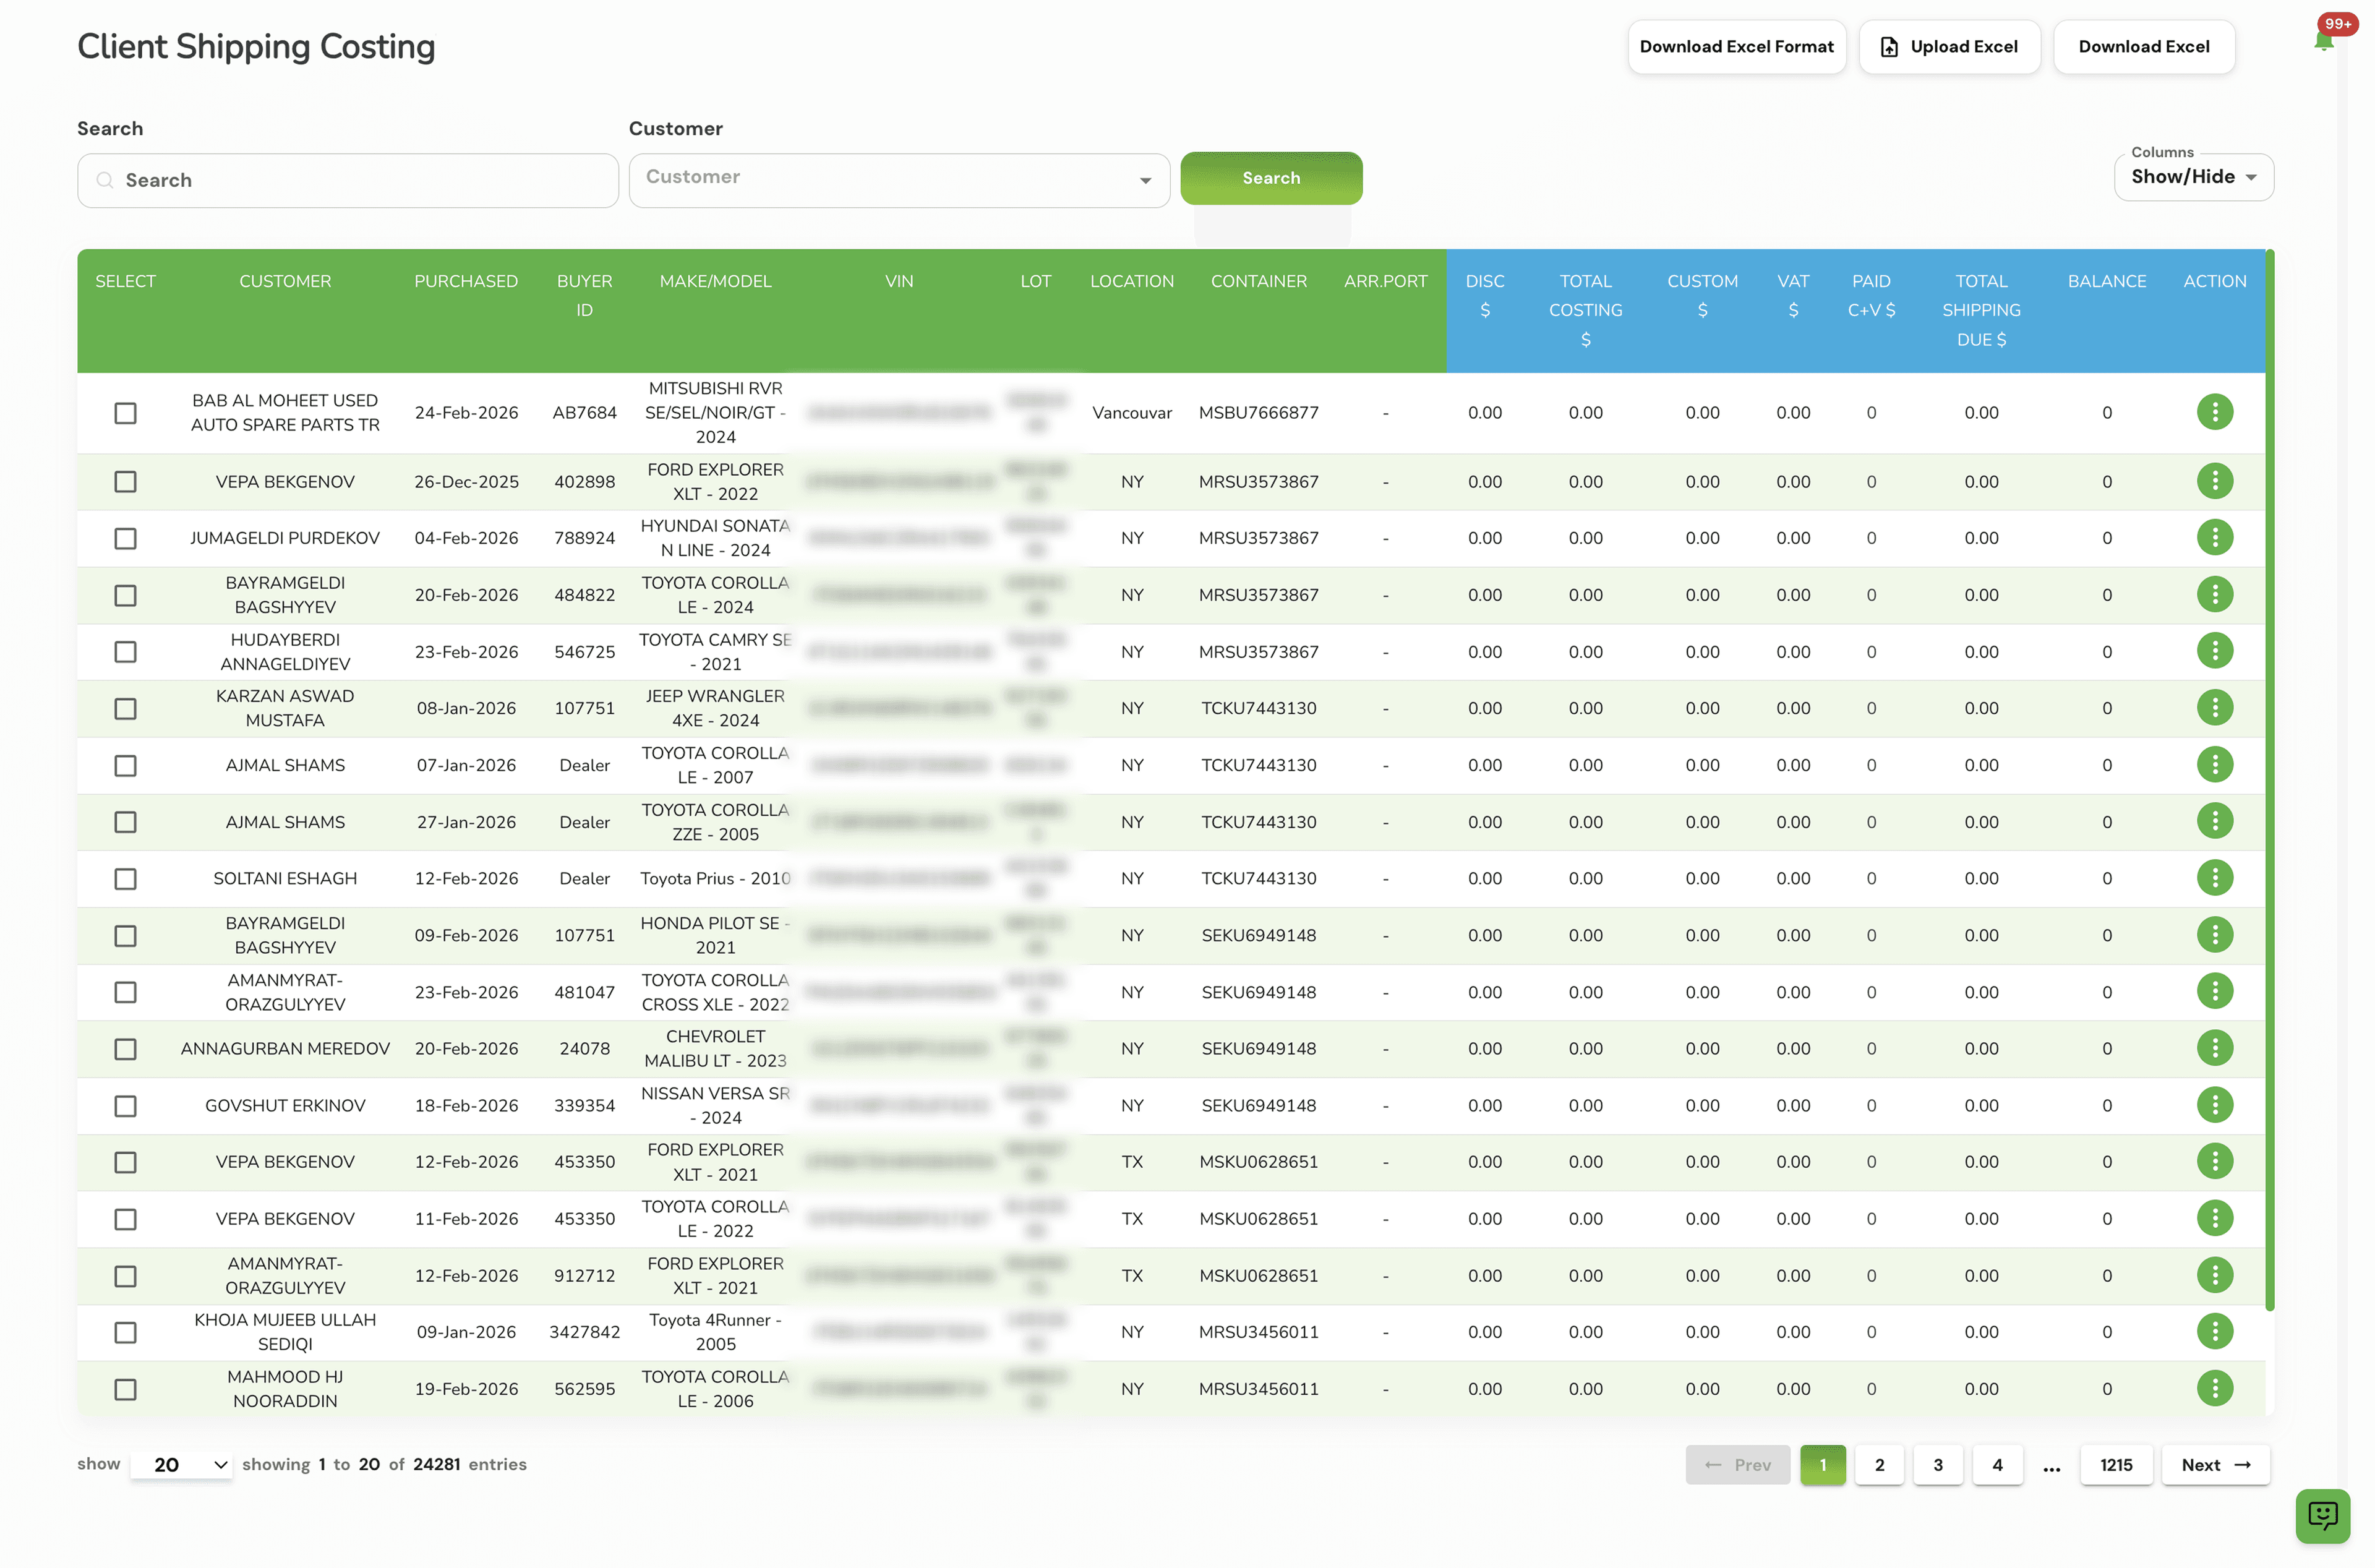
Task: Tick checkbox for VEPA BEKGENOV 26-Dec-2025 row
Action: point(125,482)
